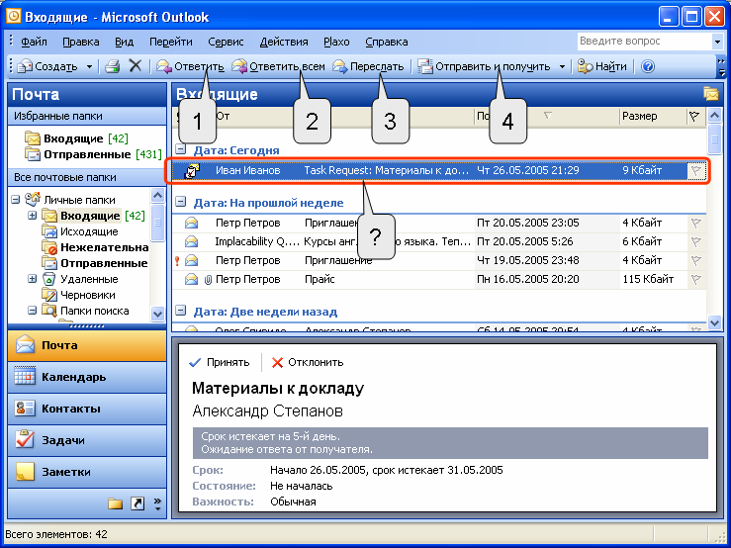Click message list scrollbar up arrow
Screen dimensions: 731x548
(714, 115)
